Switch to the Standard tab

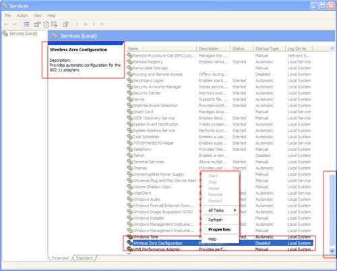[84, 258]
